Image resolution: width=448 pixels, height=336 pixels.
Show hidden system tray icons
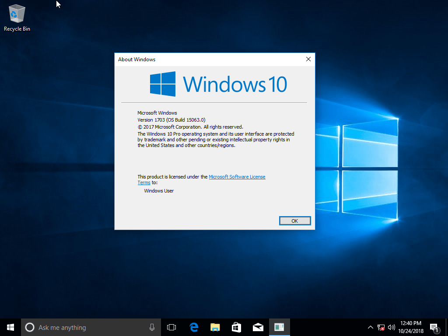370,327
